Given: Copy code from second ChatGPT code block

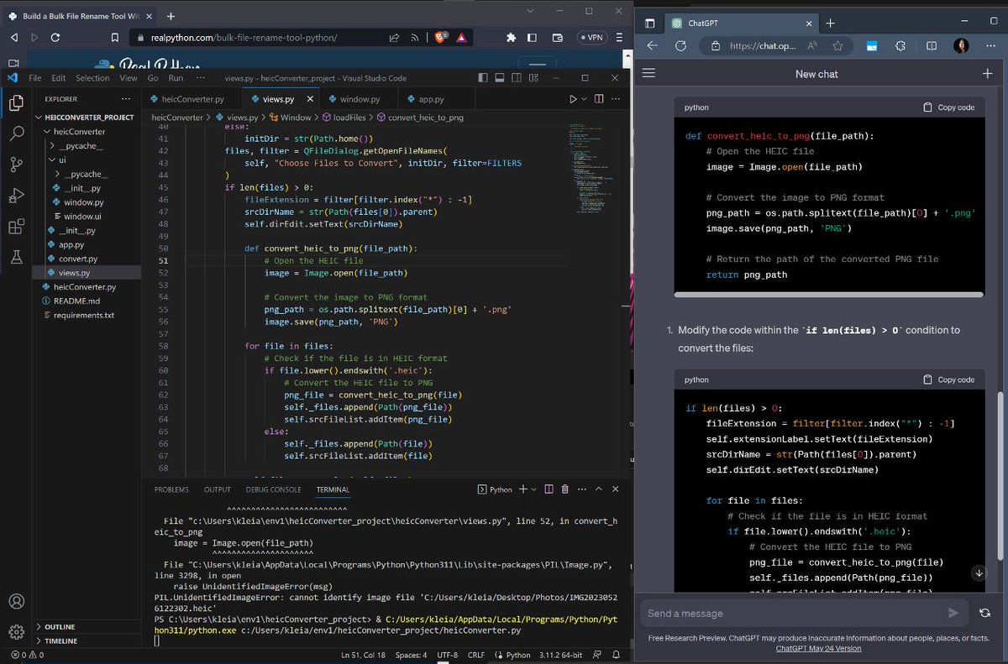Looking at the screenshot, I should point(949,379).
